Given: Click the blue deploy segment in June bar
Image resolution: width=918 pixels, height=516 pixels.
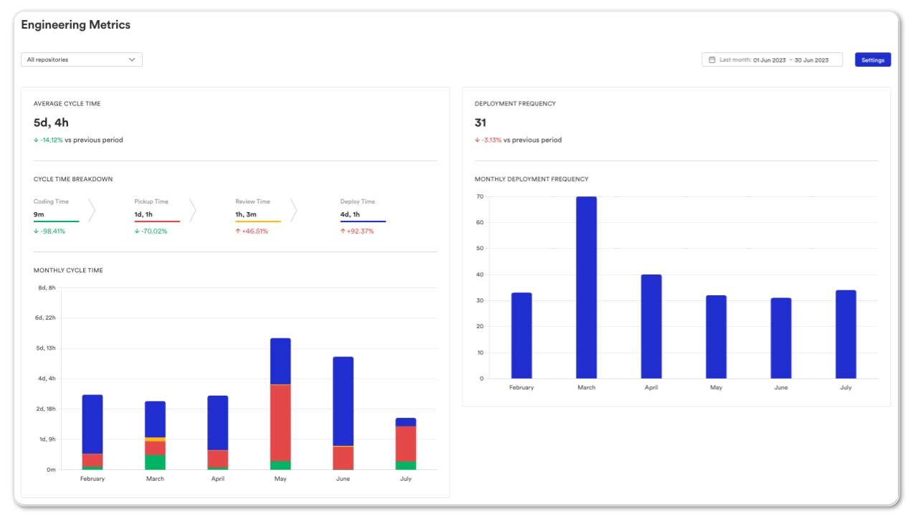Looking at the screenshot, I should 343,401.
